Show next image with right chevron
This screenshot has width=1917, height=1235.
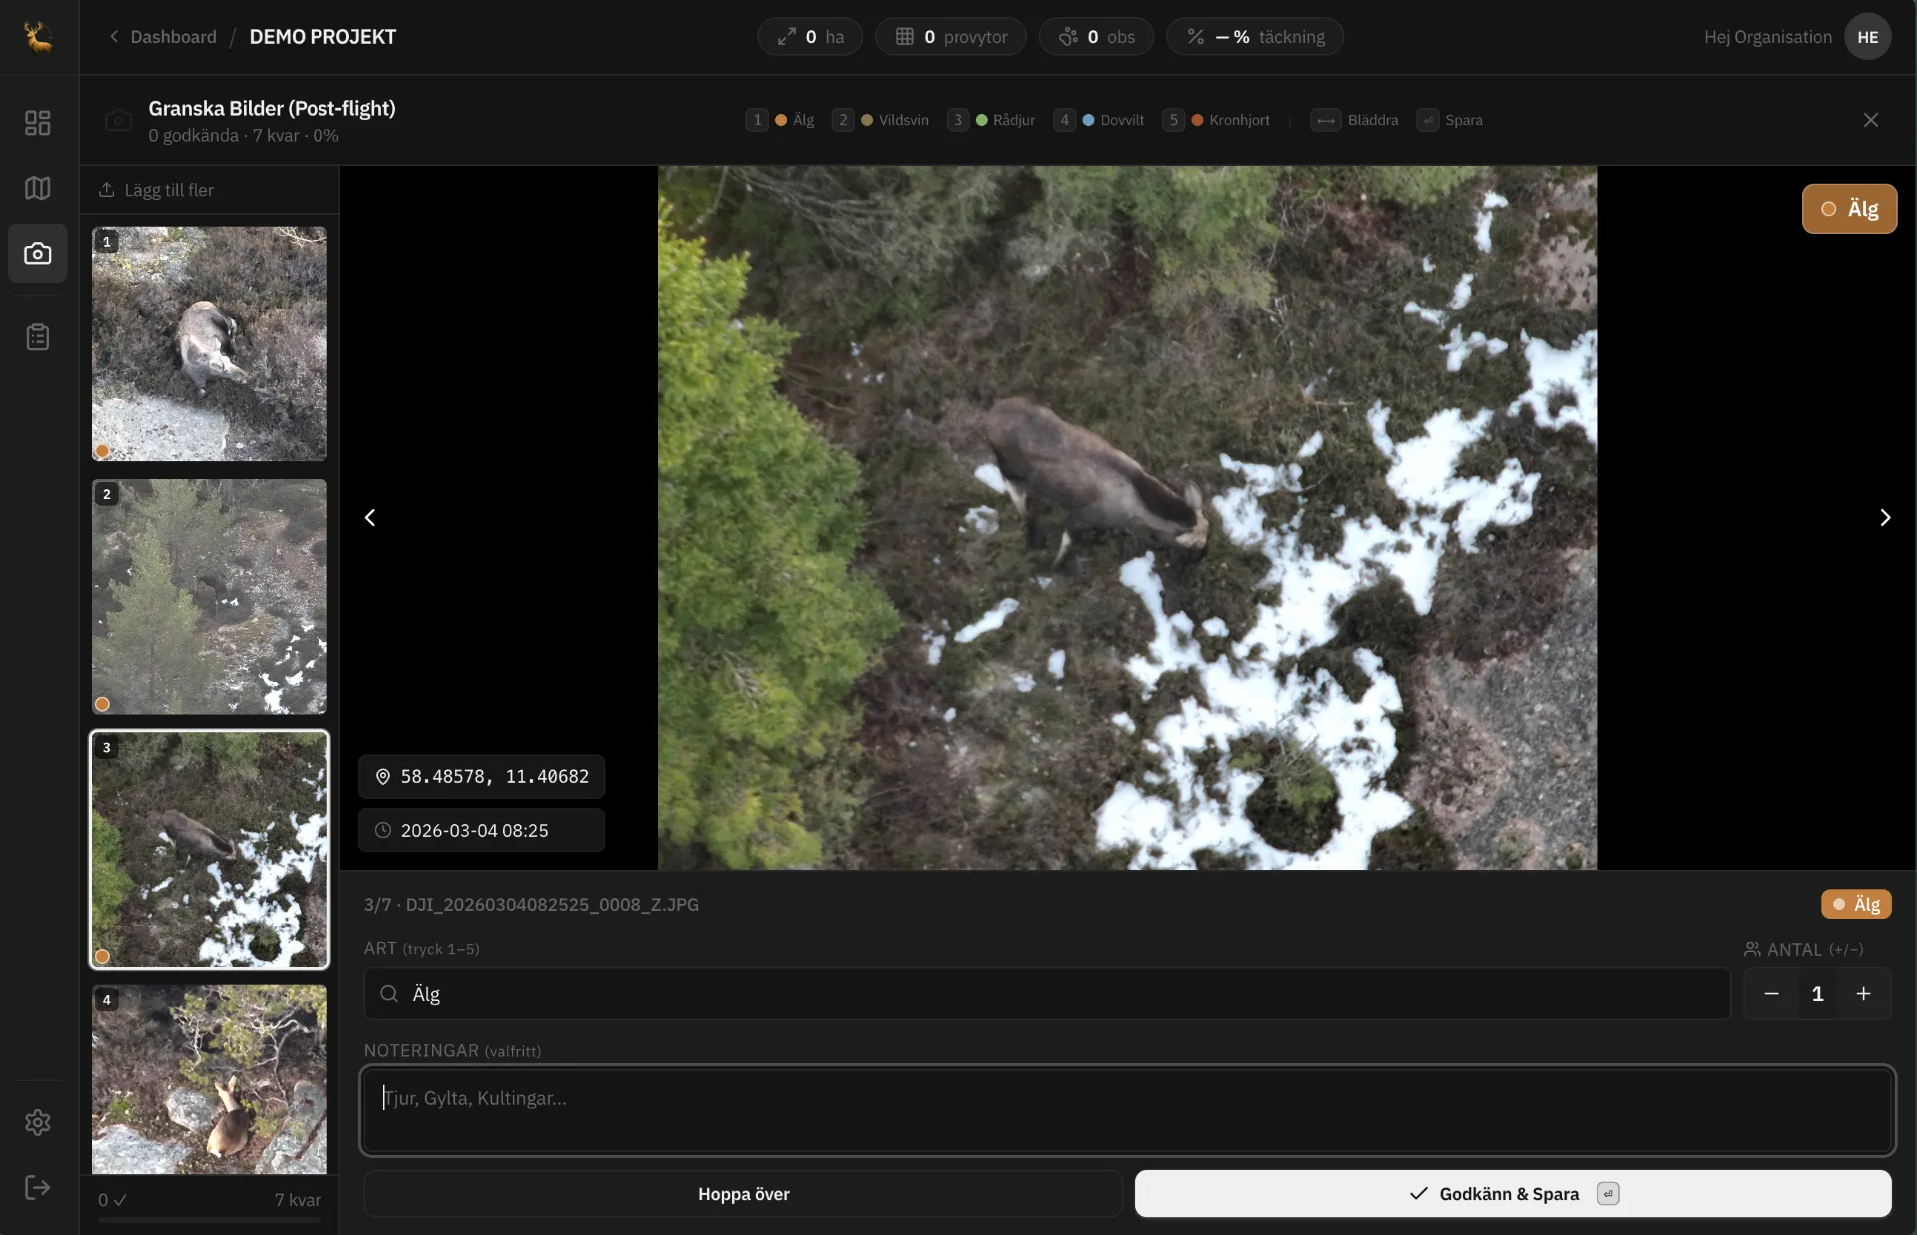click(1885, 517)
